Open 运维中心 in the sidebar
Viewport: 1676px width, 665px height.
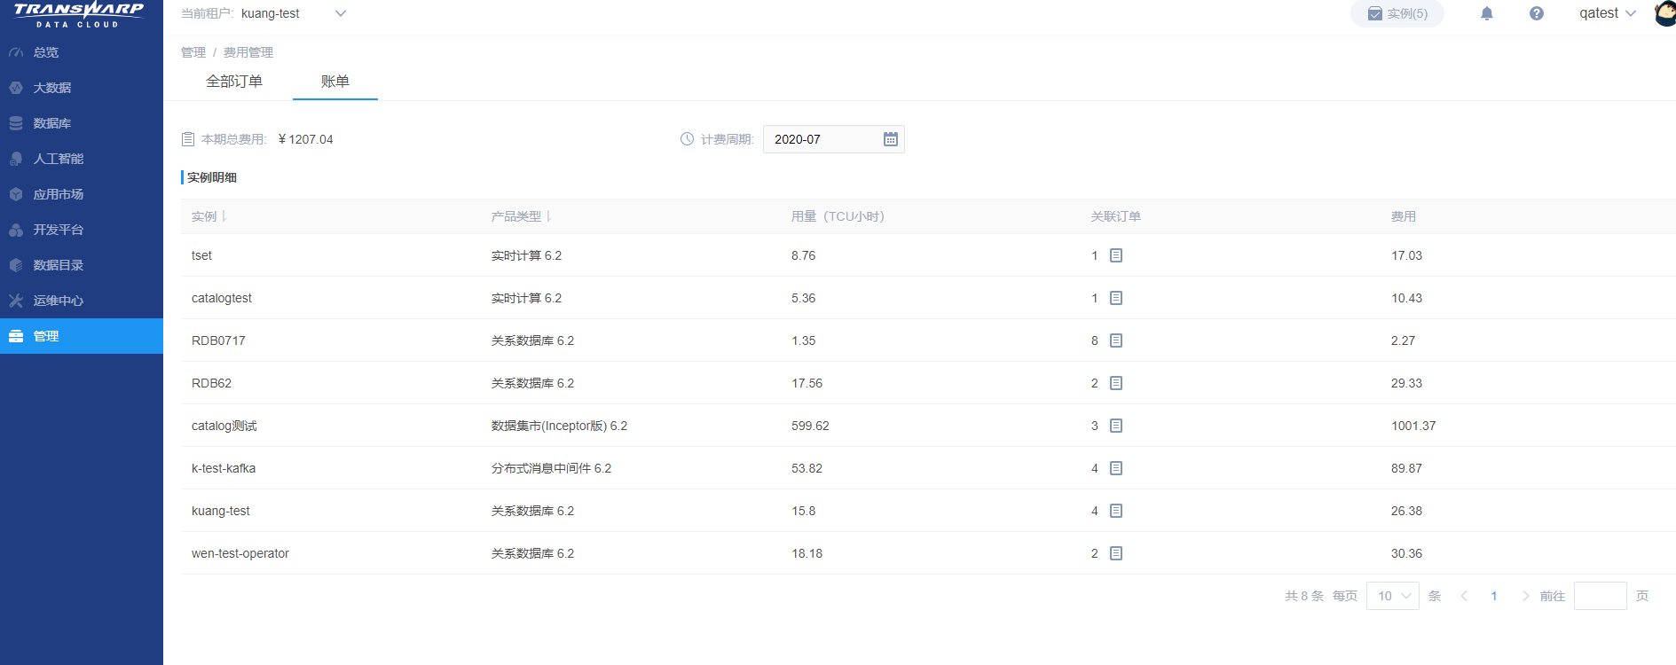pos(82,301)
